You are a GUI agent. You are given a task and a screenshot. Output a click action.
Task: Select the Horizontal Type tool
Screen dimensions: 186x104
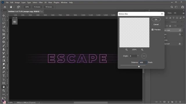coord(3,76)
